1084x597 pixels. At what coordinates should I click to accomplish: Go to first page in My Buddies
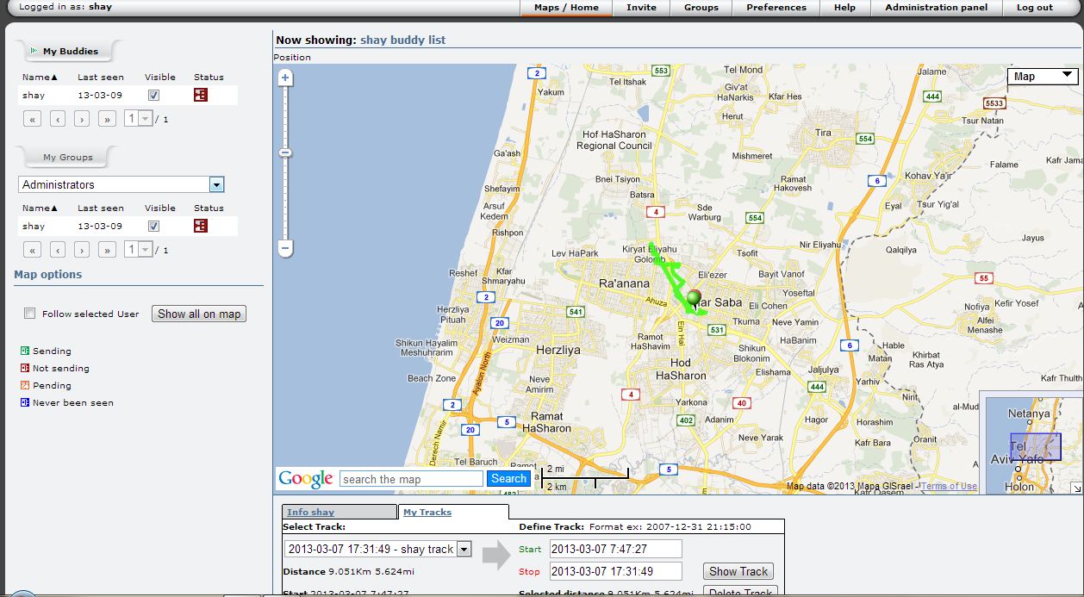[x=33, y=119]
